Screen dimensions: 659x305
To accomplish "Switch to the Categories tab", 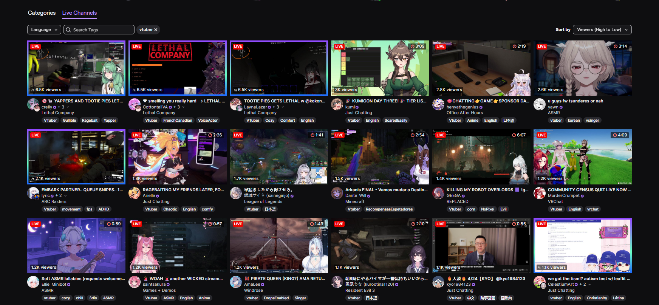I will 42,13.
